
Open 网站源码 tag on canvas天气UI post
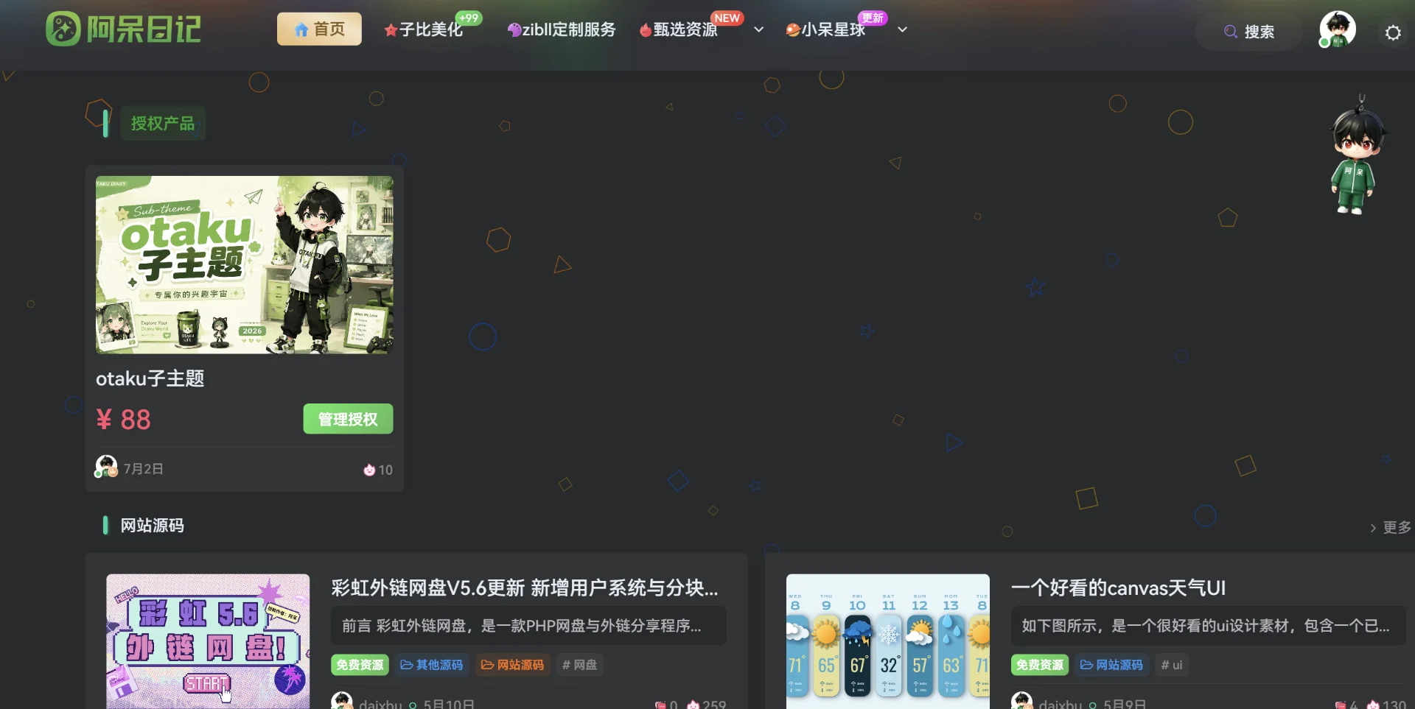click(1112, 665)
